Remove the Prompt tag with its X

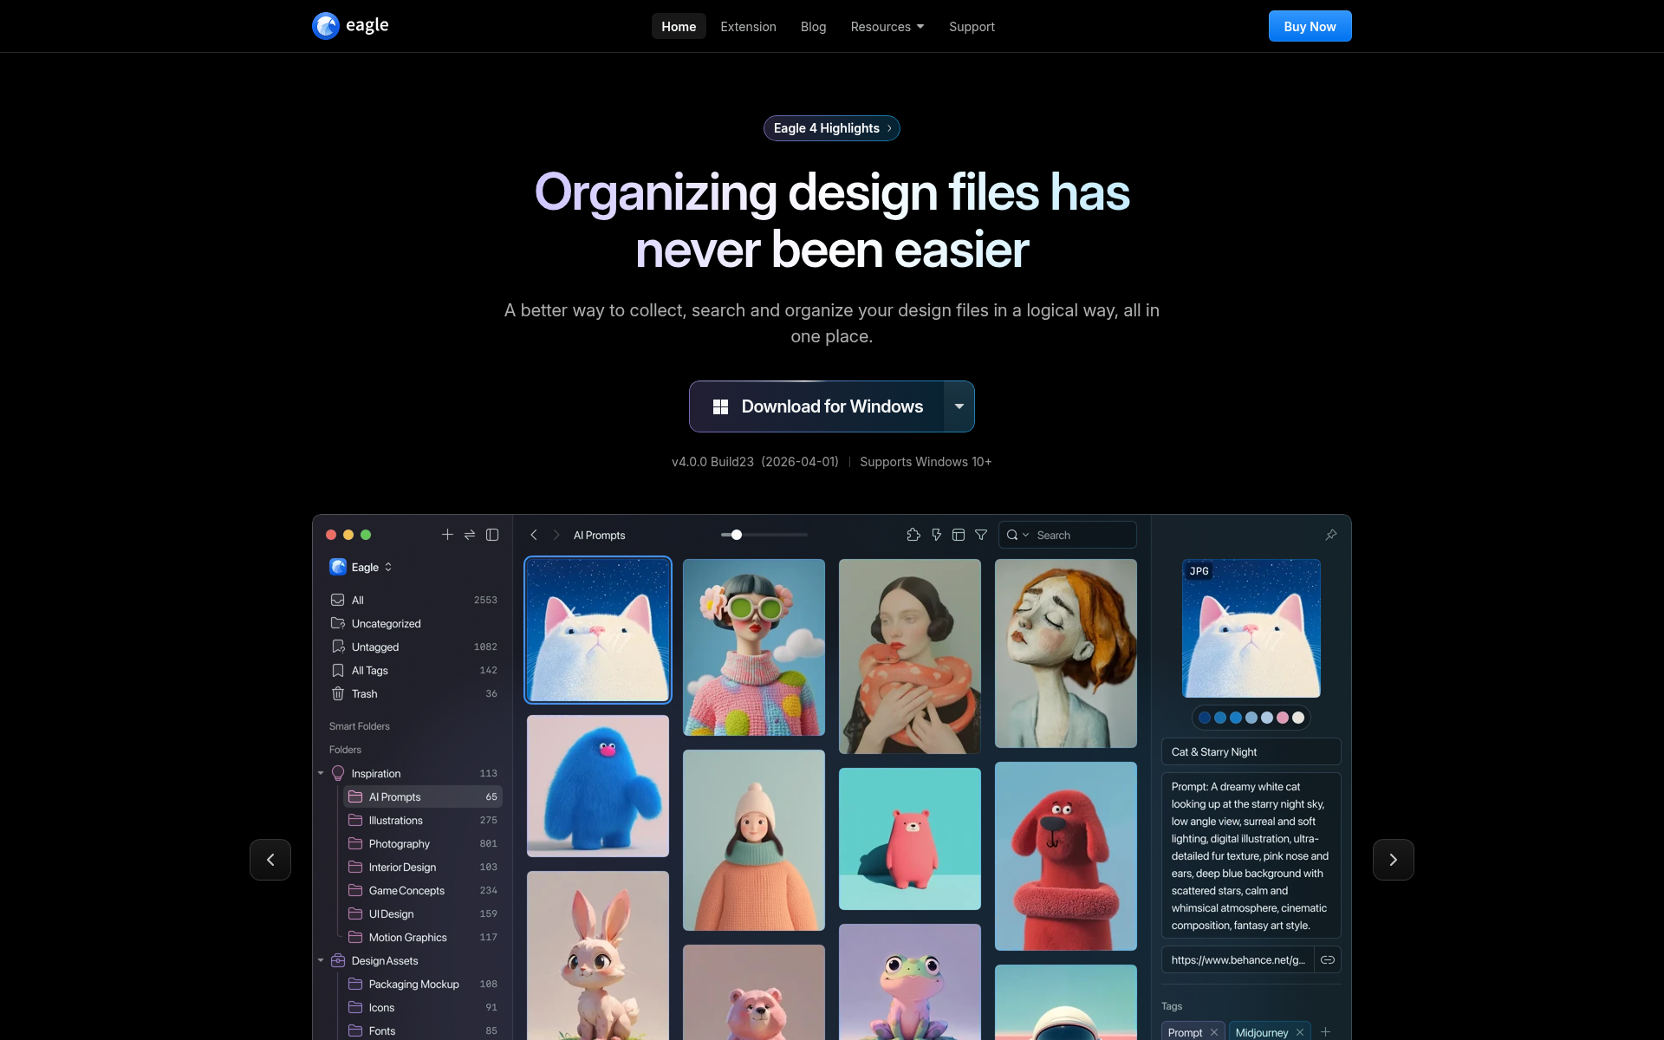pyautogui.click(x=1214, y=1032)
